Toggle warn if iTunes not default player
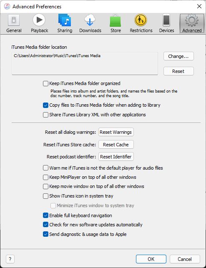Viewport: 206px width, 268px height. point(45,168)
